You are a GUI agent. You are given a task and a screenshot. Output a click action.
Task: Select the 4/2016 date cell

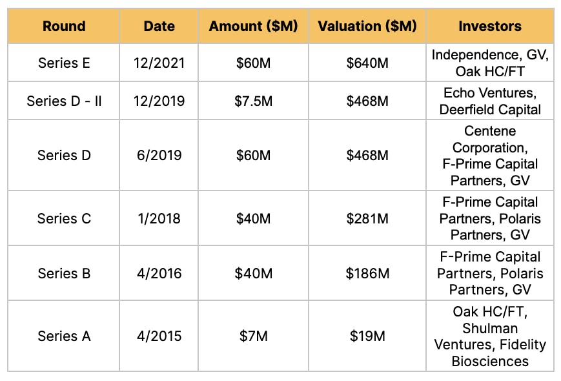click(159, 273)
